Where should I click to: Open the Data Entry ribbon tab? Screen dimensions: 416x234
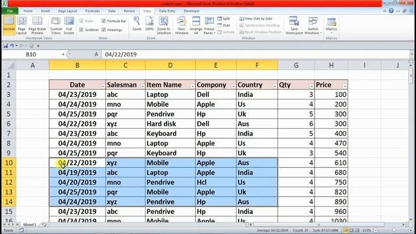[x=167, y=11]
